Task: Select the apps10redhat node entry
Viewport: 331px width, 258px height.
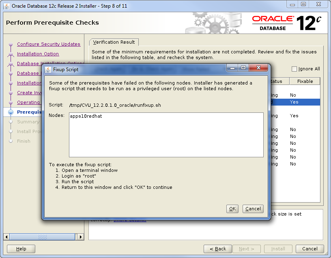Action: 86,116
